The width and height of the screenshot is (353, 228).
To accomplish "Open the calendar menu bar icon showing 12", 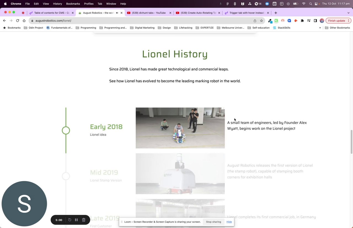I will click(274, 4).
